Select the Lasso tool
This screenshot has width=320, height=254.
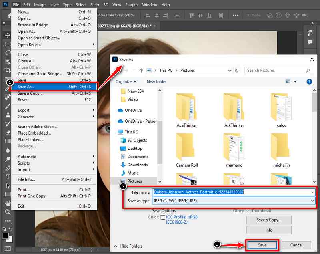pos(8,53)
